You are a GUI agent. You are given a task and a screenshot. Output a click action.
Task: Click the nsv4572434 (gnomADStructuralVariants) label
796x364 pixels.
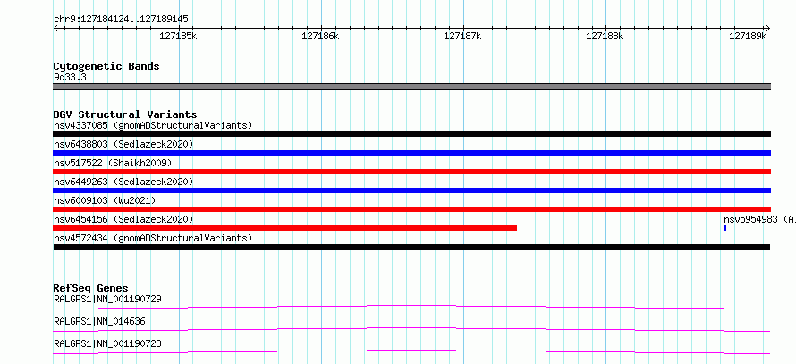tap(153, 238)
